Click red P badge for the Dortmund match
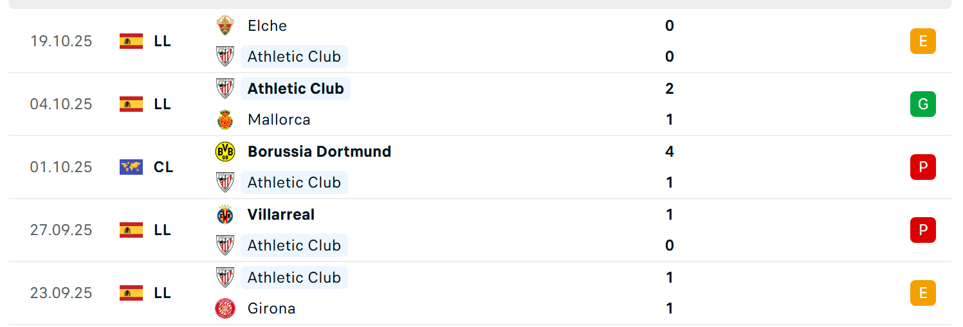 pyautogui.click(x=923, y=167)
